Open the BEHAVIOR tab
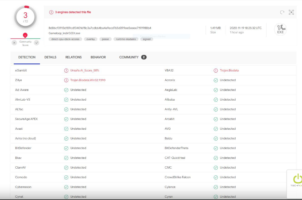This screenshot has height=200, width=302. point(98,57)
